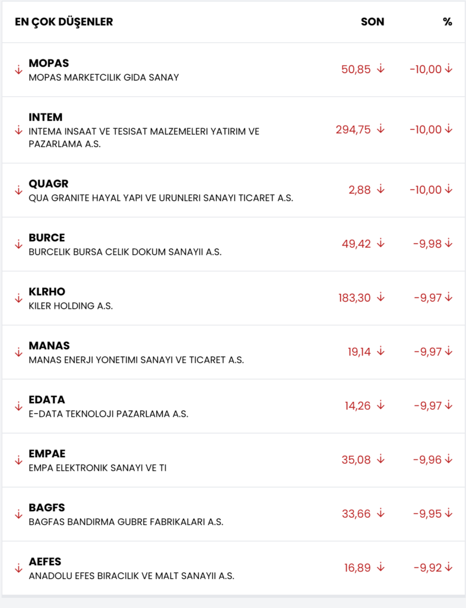Open the MOPAS stock ticker link
466x608 pixels.
[49, 63]
